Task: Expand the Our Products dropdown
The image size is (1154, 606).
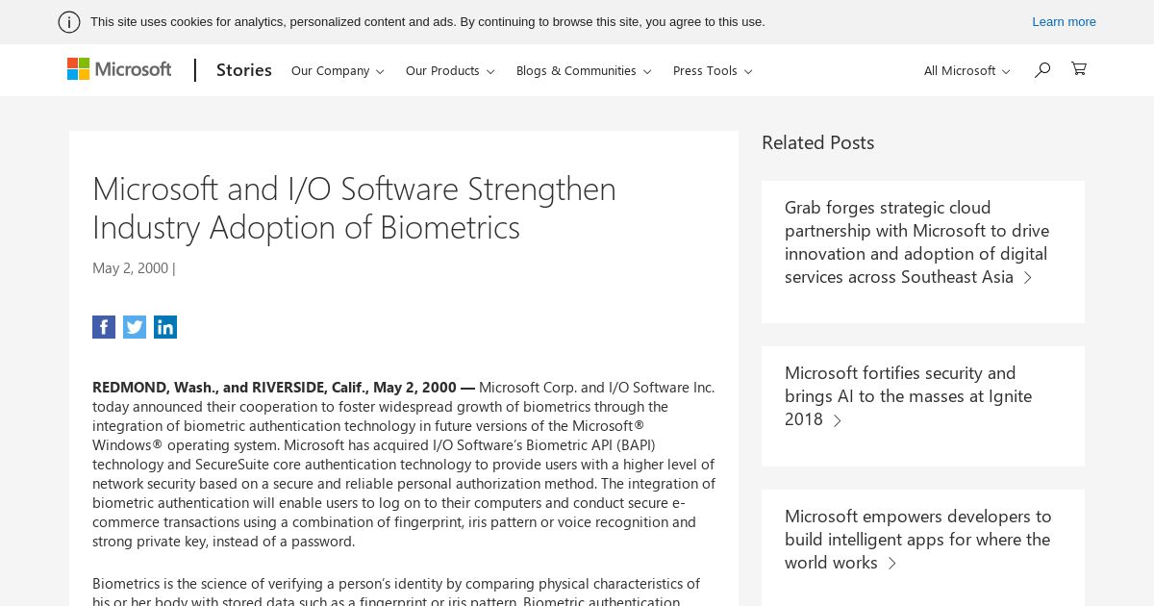Action: [x=450, y=70]
